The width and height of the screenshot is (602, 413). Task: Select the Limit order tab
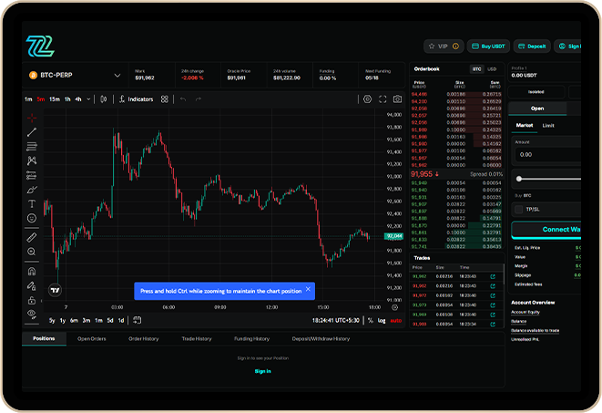pos(548,126)
